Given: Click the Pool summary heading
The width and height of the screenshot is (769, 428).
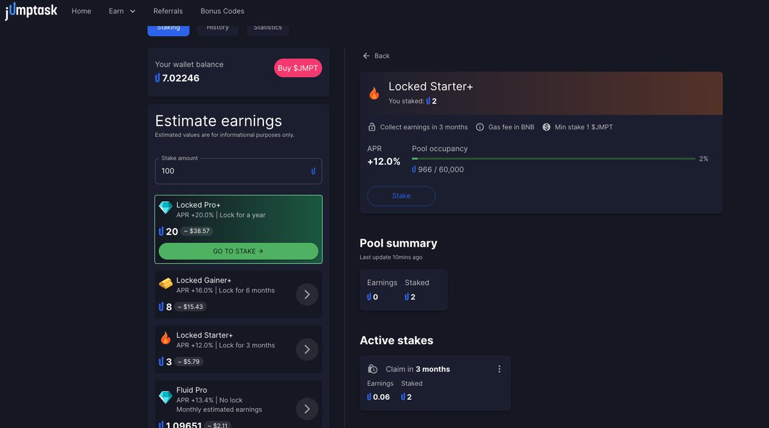Looking at the screenshot, I should (399, 243).
